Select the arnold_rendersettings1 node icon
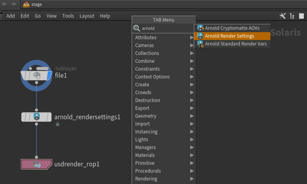Image resolution: width=307 pixels, height=184 pixels. coord(37,117)
